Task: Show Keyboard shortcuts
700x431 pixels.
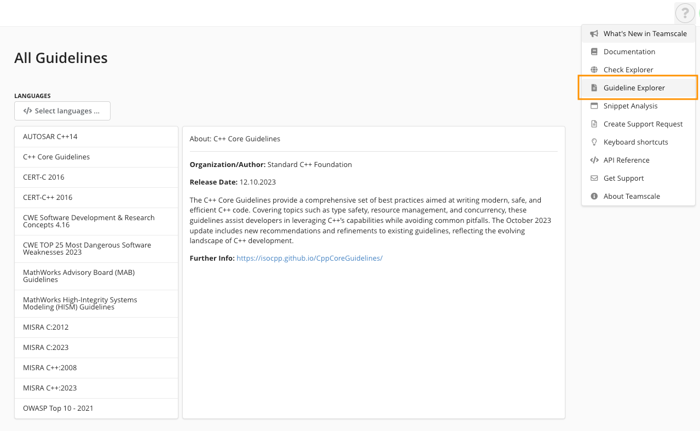Action: pos(638,142)
